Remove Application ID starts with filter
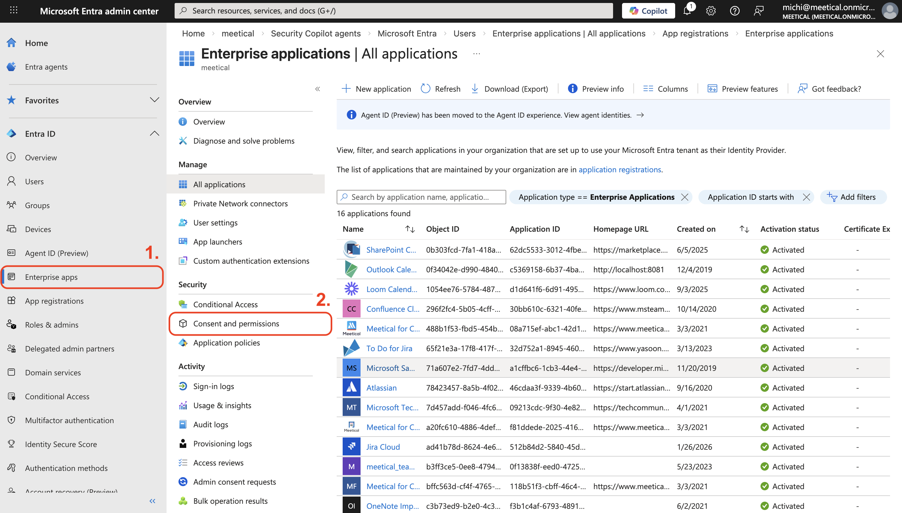The image size is (902, 513). [806, 197]
